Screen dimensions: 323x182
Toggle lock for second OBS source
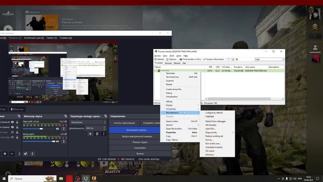(x=17, y=127)
